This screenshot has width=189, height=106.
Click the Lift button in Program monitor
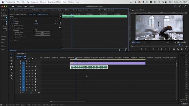[174, 49]
